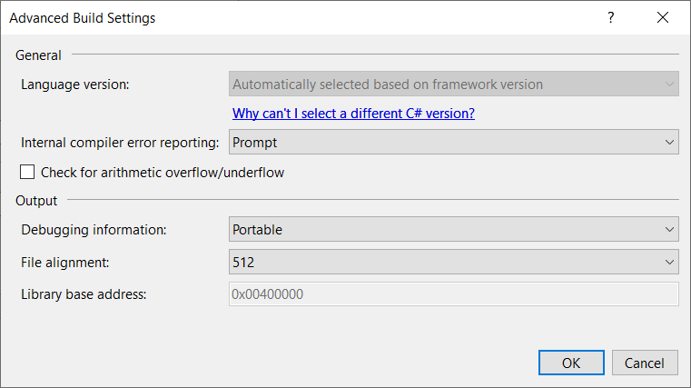
Task: Click the General section heading
Action: [39, 55]
